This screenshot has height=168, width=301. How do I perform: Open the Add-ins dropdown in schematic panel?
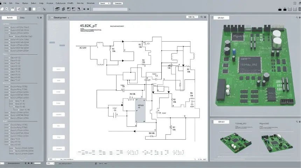(192, 17)
